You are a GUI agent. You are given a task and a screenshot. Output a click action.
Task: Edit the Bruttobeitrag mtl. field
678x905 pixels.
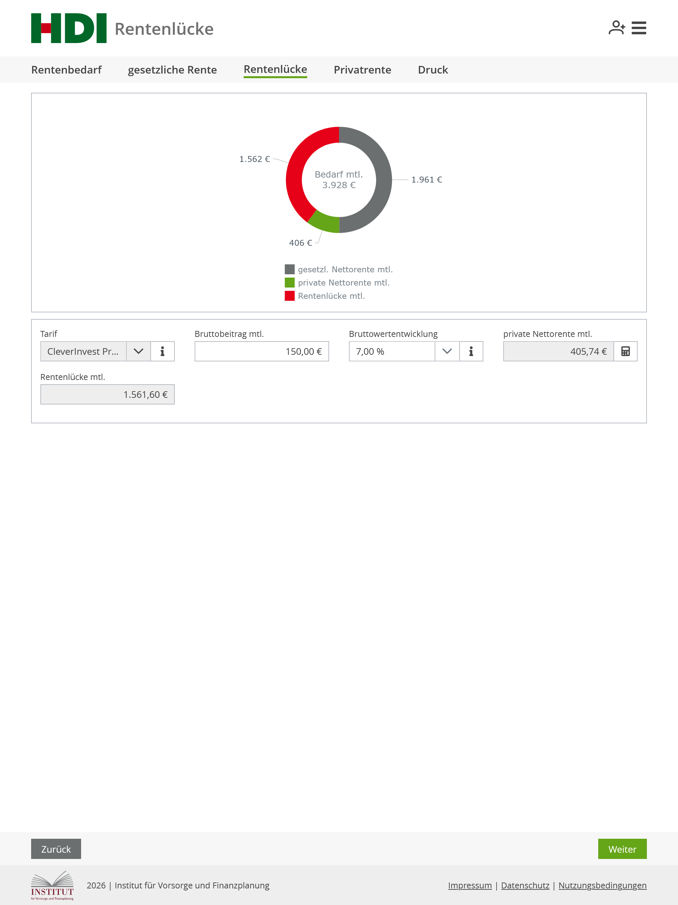tap(262, 351)
